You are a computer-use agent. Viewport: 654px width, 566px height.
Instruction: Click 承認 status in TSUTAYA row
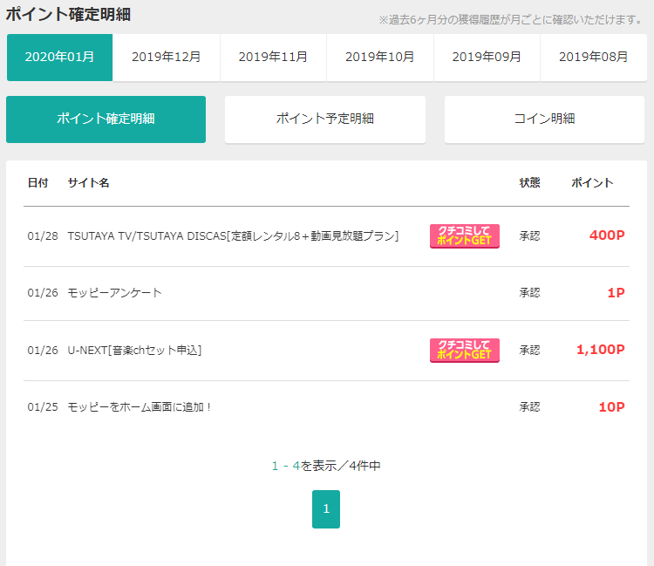click(529, 236)
